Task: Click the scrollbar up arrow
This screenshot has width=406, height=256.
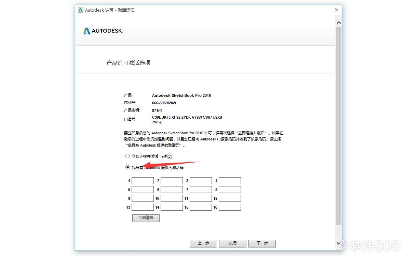Action: 338,23
